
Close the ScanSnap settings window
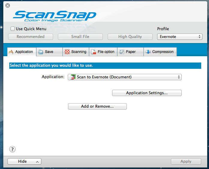click(x=7, y=6)
